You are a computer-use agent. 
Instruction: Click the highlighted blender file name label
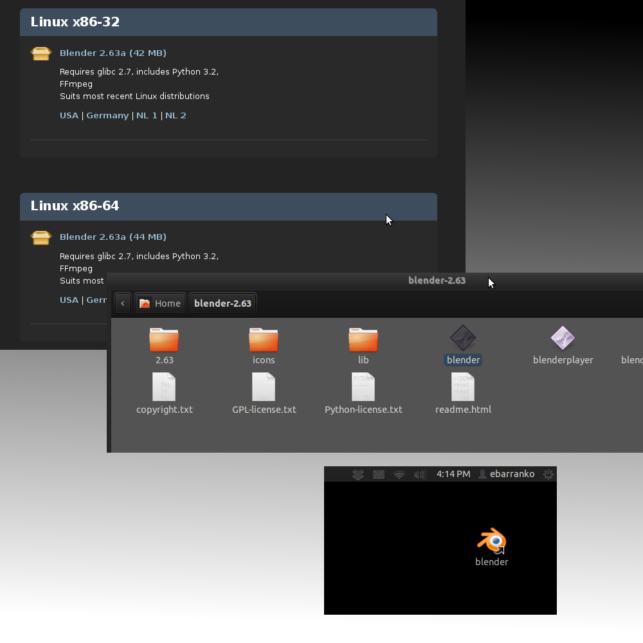(463, 360)
